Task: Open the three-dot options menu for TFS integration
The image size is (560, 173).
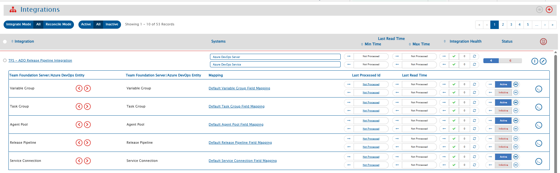Action: pyautogui.click(x=534, y=61)
